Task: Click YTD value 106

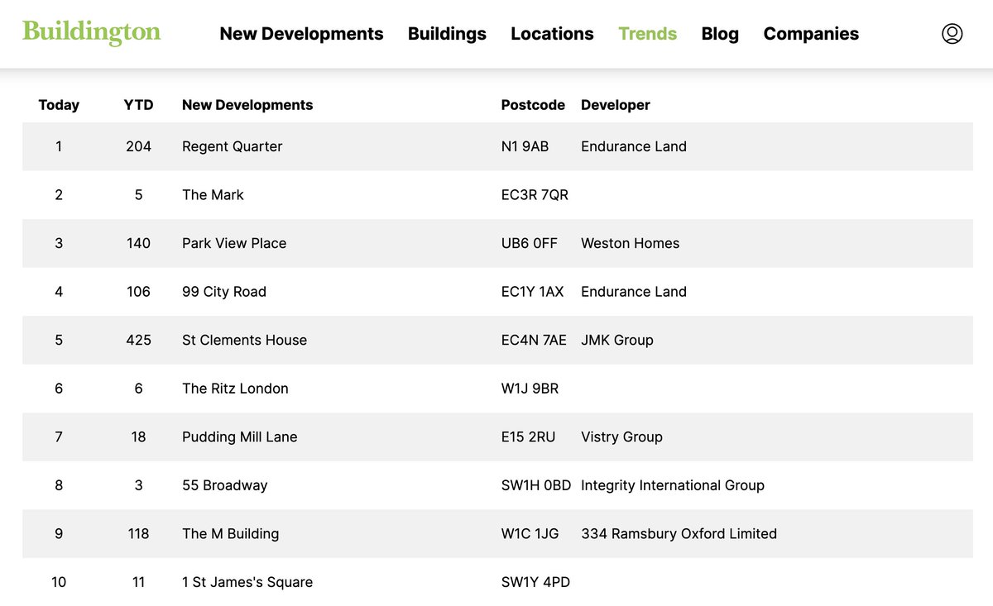Action: [138, 292]
